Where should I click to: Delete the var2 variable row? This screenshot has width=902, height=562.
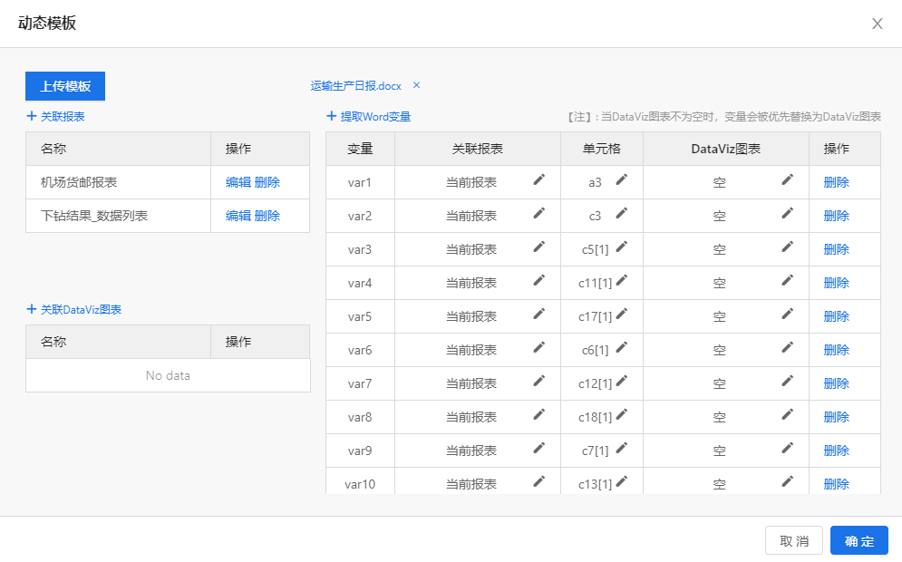[x=837, y=216]
